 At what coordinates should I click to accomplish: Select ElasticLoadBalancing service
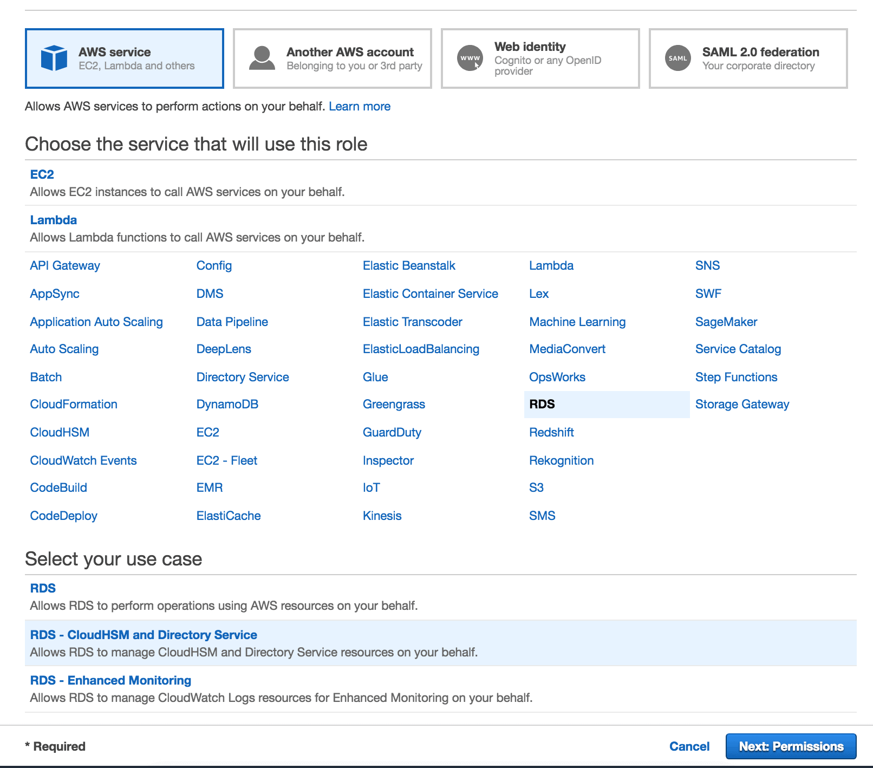point(421,349)
